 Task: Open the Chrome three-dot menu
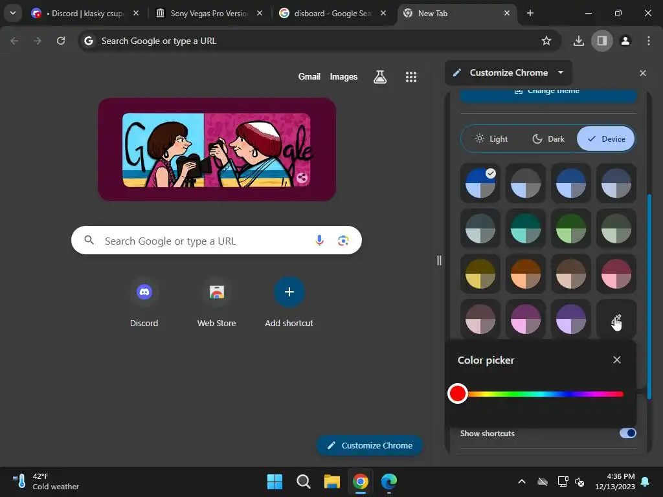pyautogui.click(x=648, y=41)
